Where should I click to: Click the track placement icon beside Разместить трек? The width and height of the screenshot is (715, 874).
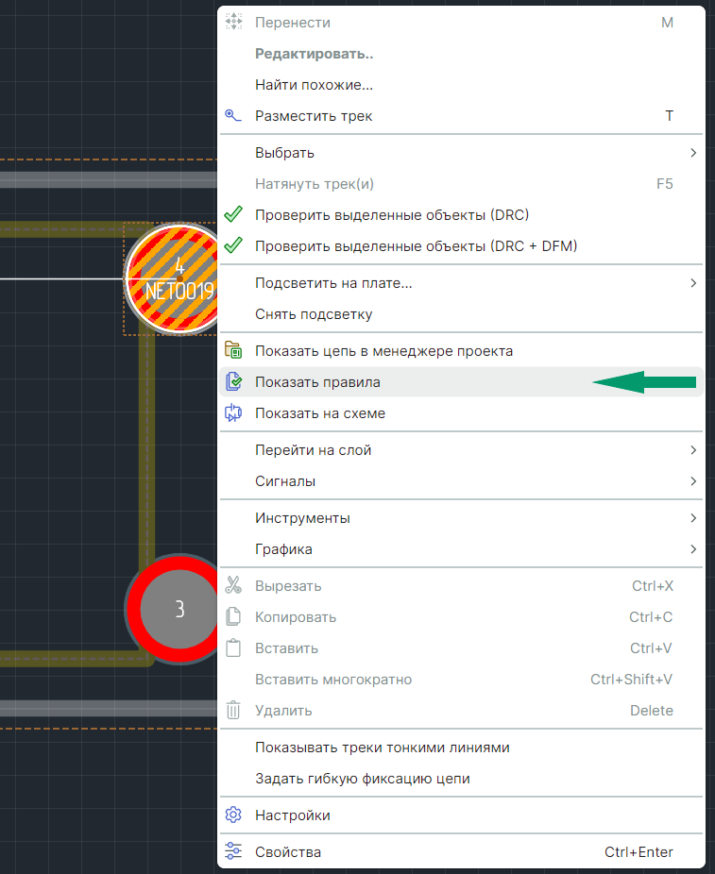233,115
